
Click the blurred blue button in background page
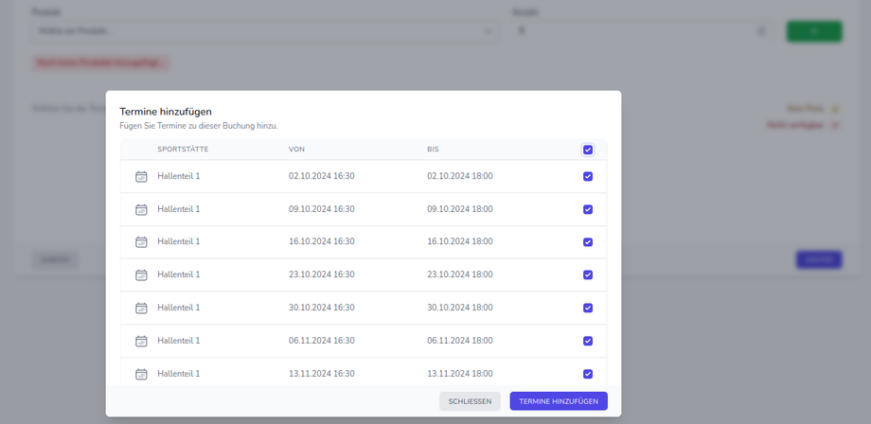tap(819, 259)
